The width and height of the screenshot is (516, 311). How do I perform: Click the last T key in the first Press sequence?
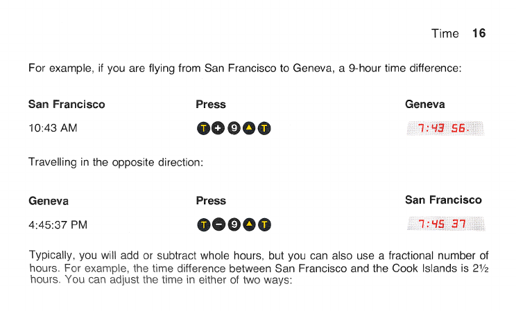click(x=264, y=128)
